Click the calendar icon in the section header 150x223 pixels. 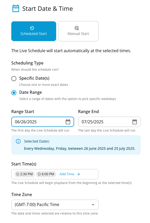[x=16, y=8]
